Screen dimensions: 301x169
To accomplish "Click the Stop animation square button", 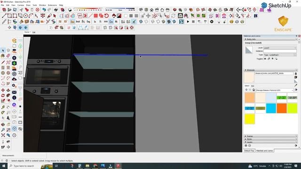I will (193, 22).
